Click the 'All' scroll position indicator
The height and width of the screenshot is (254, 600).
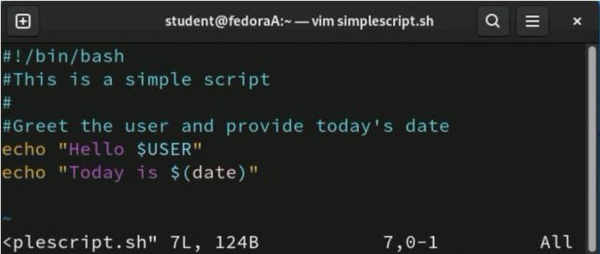pos(556,241)
